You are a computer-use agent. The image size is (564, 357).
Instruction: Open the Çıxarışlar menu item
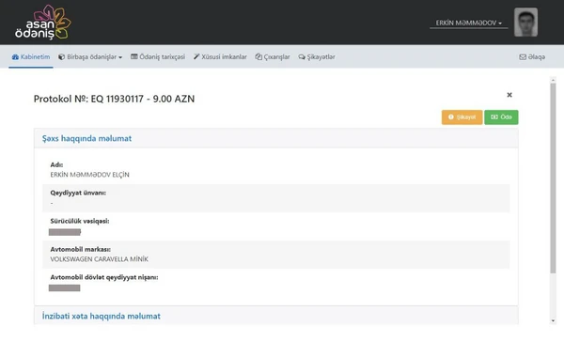273,56
